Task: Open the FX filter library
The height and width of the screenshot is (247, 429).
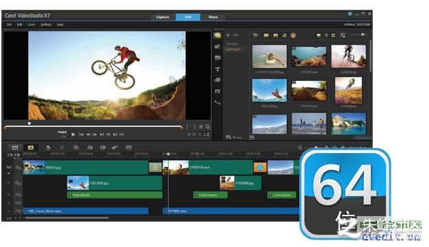Action: (218, 91)
